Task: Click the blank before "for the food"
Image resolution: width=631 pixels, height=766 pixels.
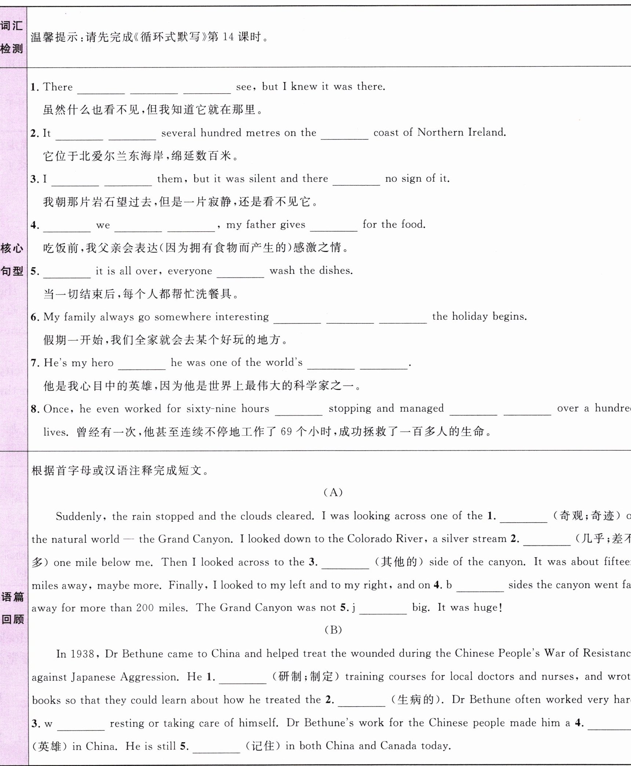Action: tap(333, 226)
